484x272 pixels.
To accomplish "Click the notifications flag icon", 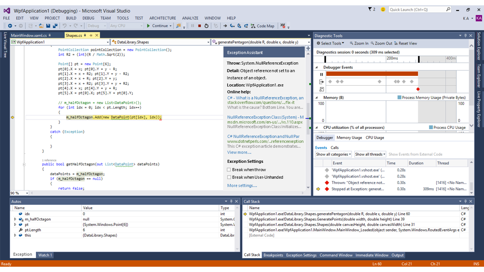I will click(x=370, y=9).
